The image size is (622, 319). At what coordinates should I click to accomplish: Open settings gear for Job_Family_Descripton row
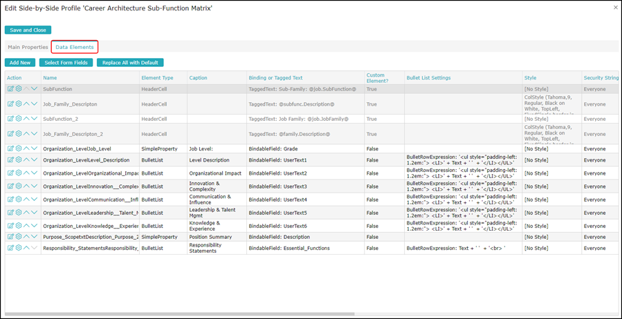point(19,104)
